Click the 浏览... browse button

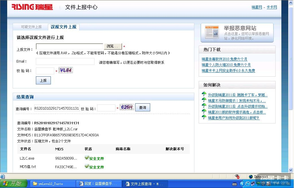point(112,46)
